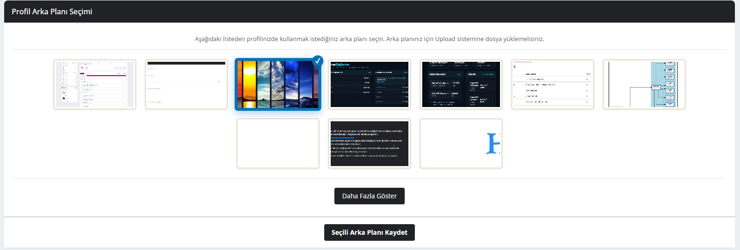Click the Upload instruction text line
740x250 pixels.
[370, 39]
